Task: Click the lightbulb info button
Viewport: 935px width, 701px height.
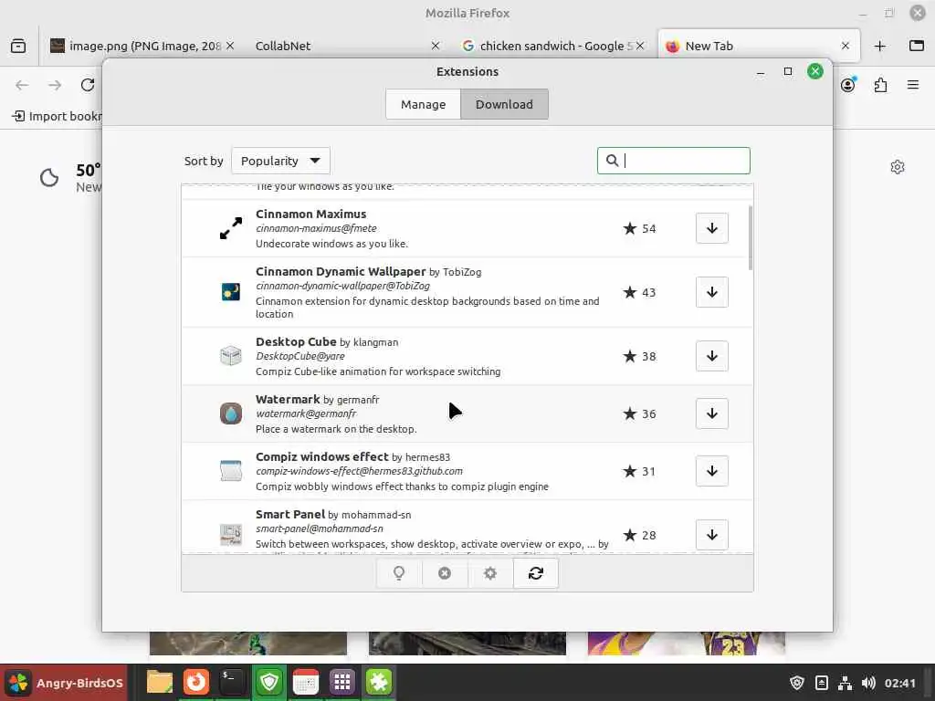Action: point(399,573)
